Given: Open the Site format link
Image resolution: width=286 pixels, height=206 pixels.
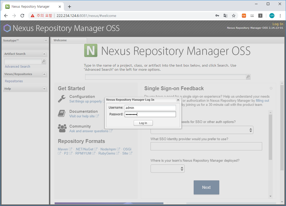Looking at the screenshot, I should click(125, 153).
